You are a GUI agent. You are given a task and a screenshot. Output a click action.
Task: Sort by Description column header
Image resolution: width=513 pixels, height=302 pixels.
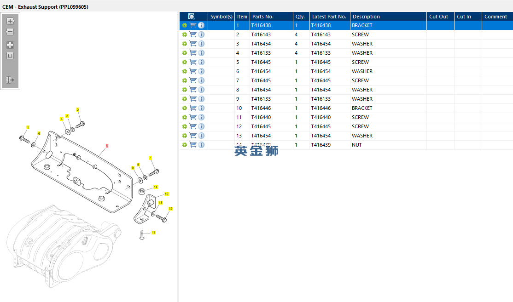click(388, 17)
